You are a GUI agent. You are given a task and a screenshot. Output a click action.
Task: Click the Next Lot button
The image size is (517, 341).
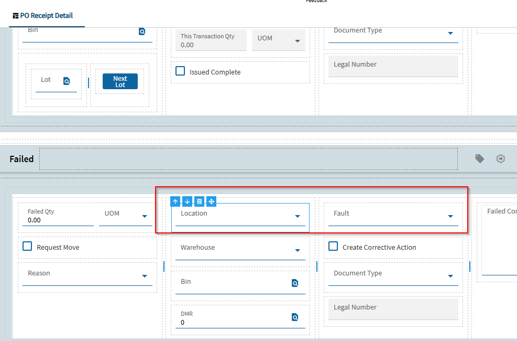120,81
